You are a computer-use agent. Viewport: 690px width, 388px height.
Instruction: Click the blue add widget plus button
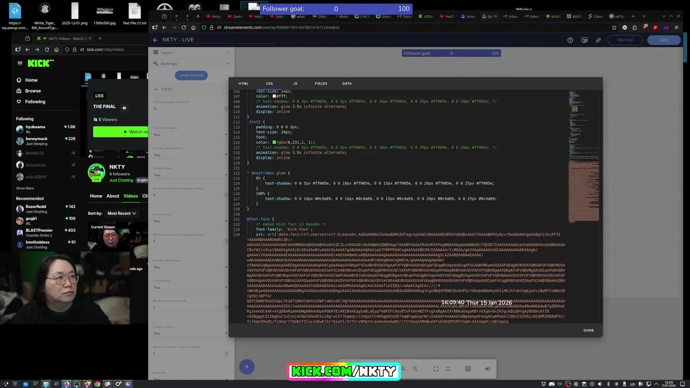pos(246,367)
